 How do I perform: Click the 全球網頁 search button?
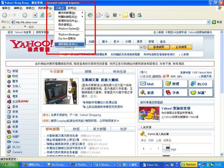tap(181, 47)
